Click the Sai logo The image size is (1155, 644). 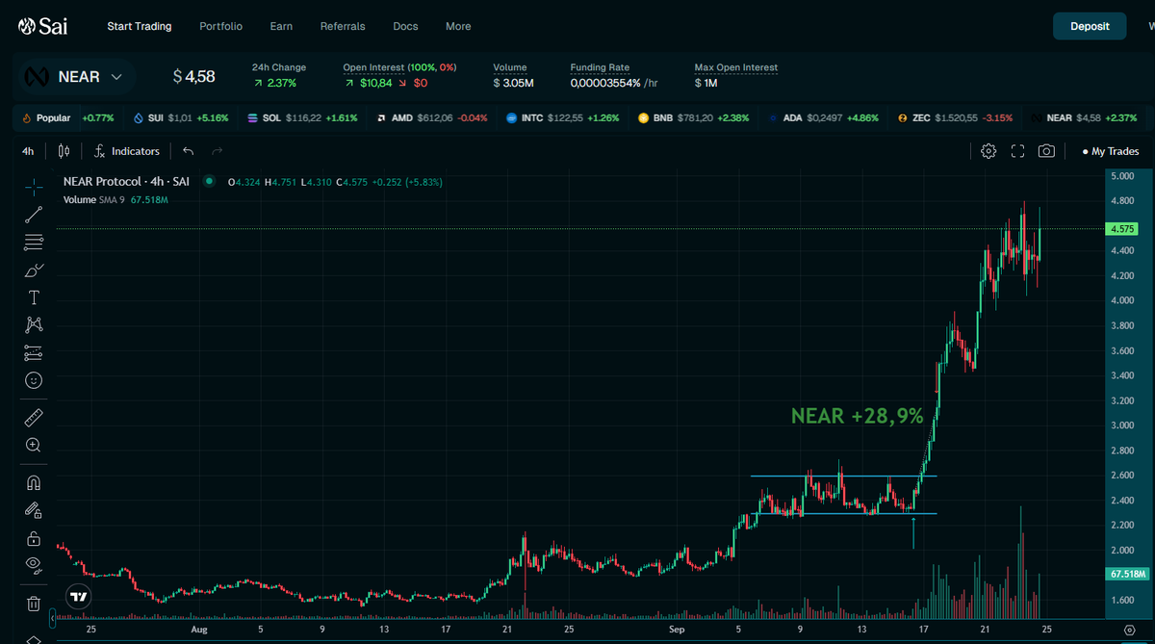42,26
